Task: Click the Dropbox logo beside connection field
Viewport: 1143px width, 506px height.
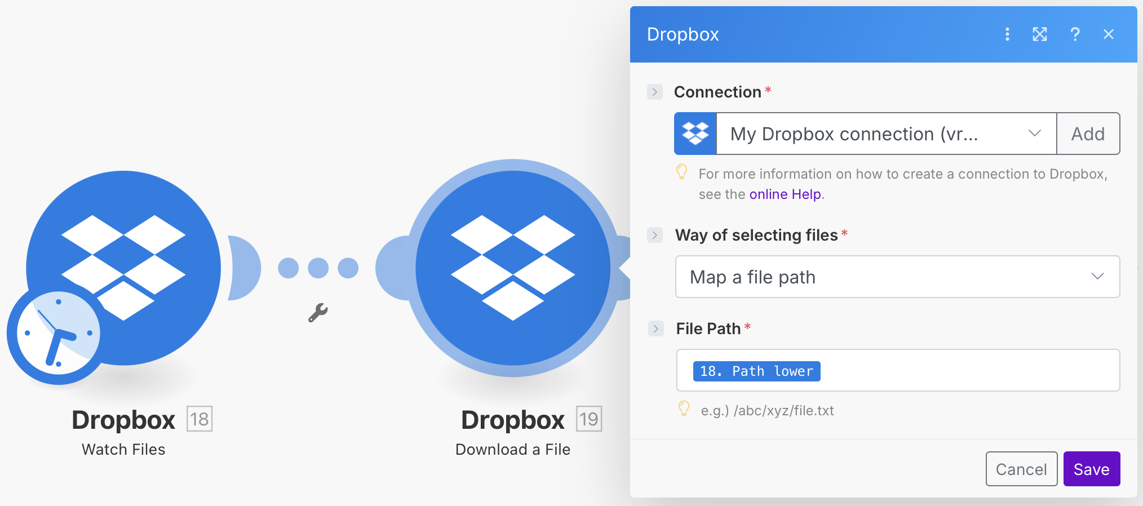Action: click(x=695, y=134)
